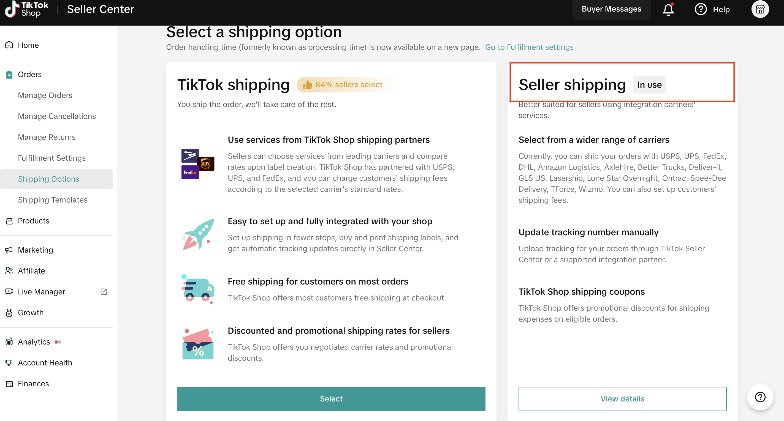784x421 pixels.
Task: Click Go to Fulfillment settings link
Action: (x=529, y=47)
